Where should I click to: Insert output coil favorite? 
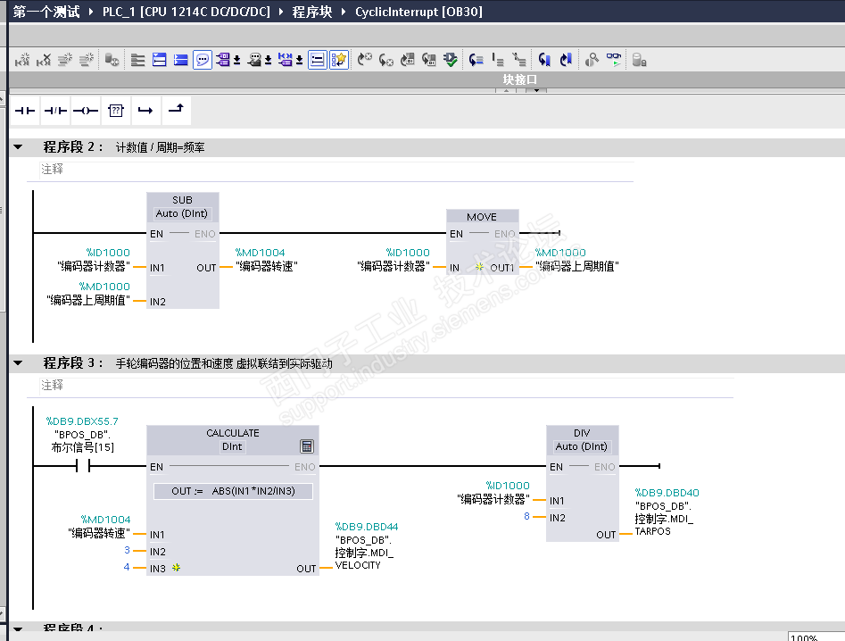click(86, 111)
